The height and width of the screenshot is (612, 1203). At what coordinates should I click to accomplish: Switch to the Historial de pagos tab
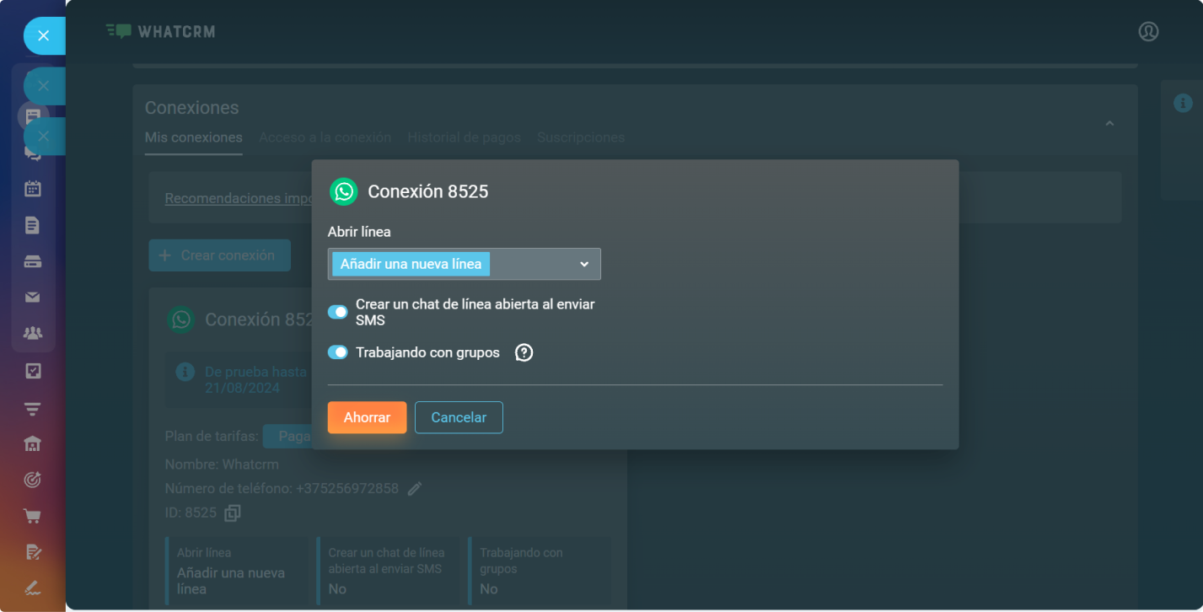(465, 137)
